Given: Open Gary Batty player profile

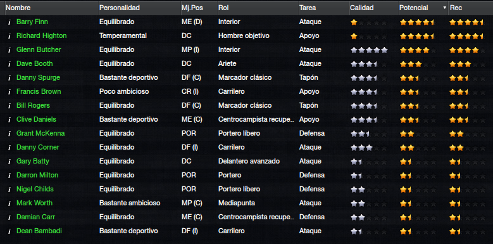Looking at the screenshot, I should (33, 161).
